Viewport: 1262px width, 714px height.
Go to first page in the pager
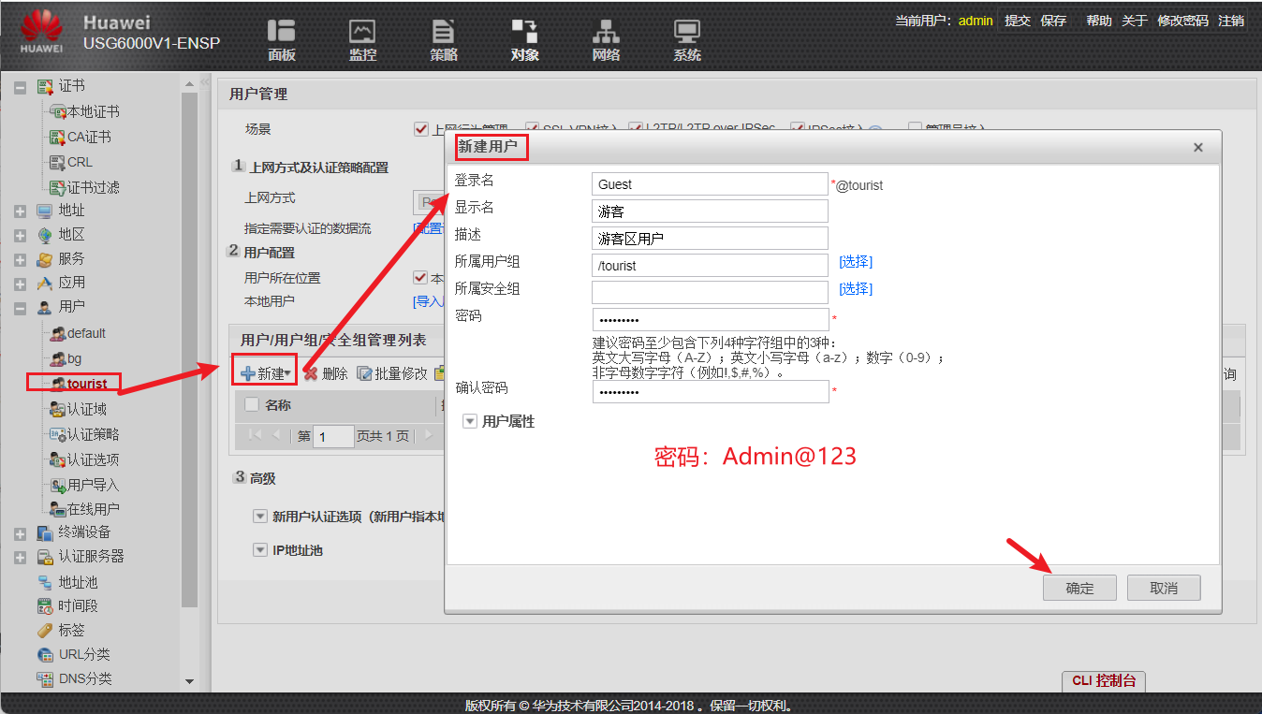tap(255, 435)
